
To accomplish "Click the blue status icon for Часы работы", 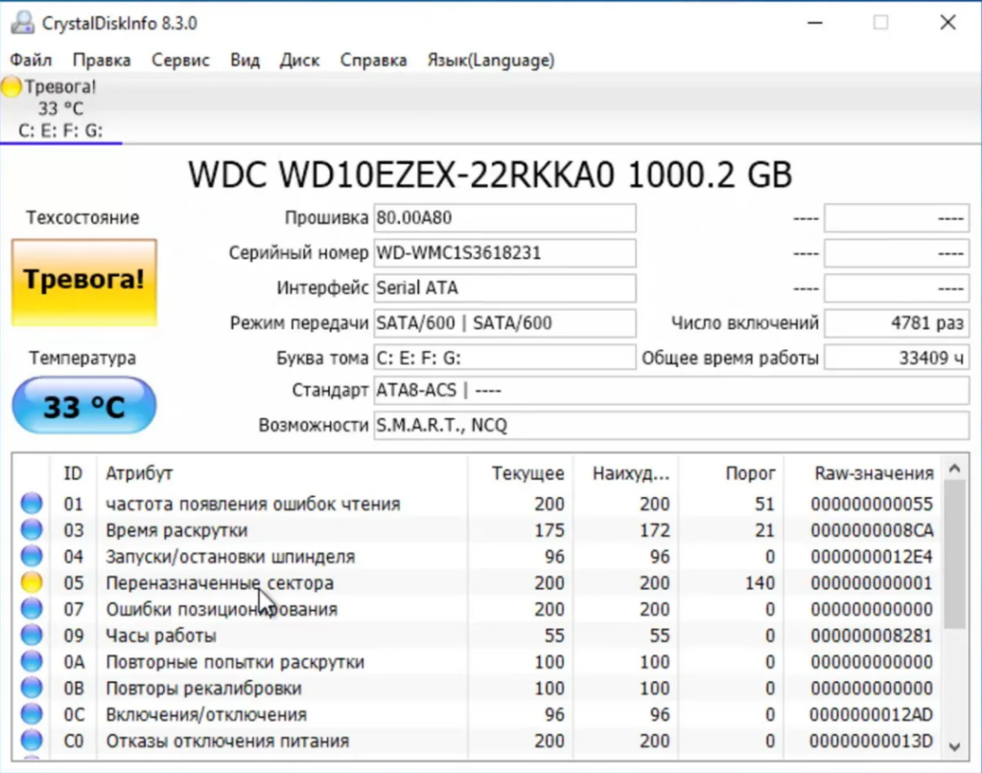I will coord(32,635).
